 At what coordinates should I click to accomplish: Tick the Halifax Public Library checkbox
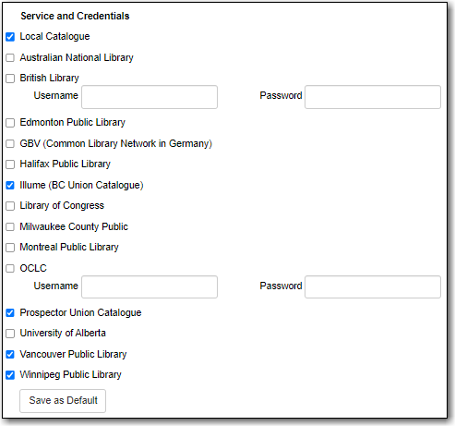coord(10,164)
